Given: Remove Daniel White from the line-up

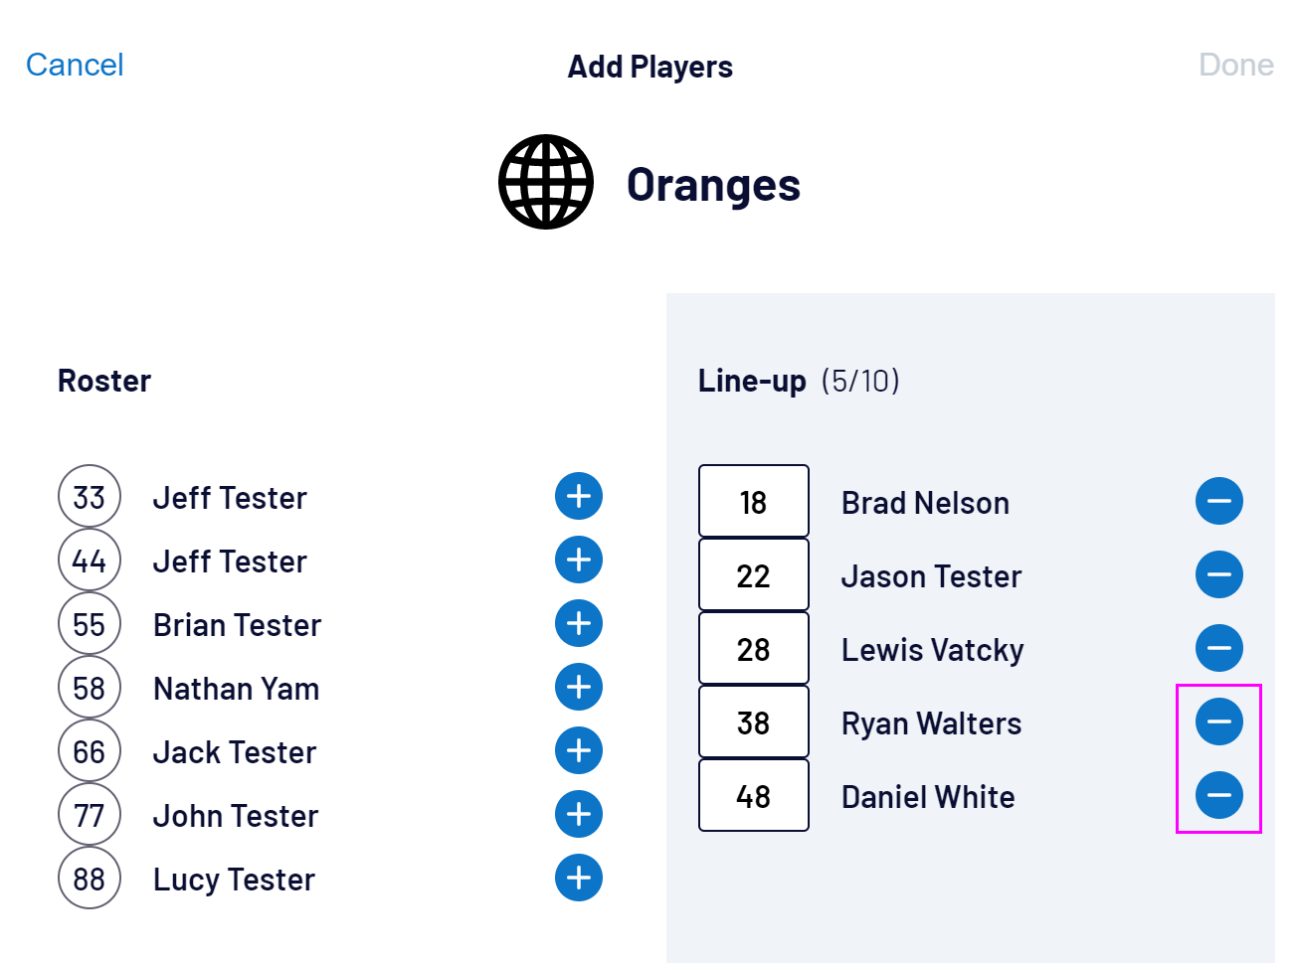Looking at the screenshot, I should [x=1218, y=795].
